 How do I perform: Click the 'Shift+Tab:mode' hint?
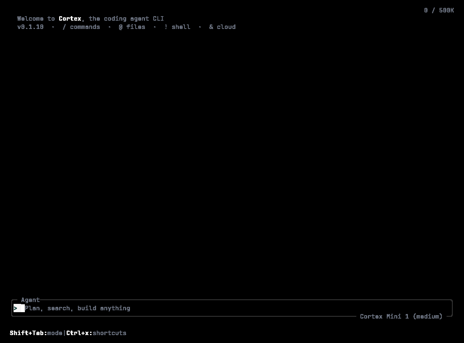coord(36,333)
